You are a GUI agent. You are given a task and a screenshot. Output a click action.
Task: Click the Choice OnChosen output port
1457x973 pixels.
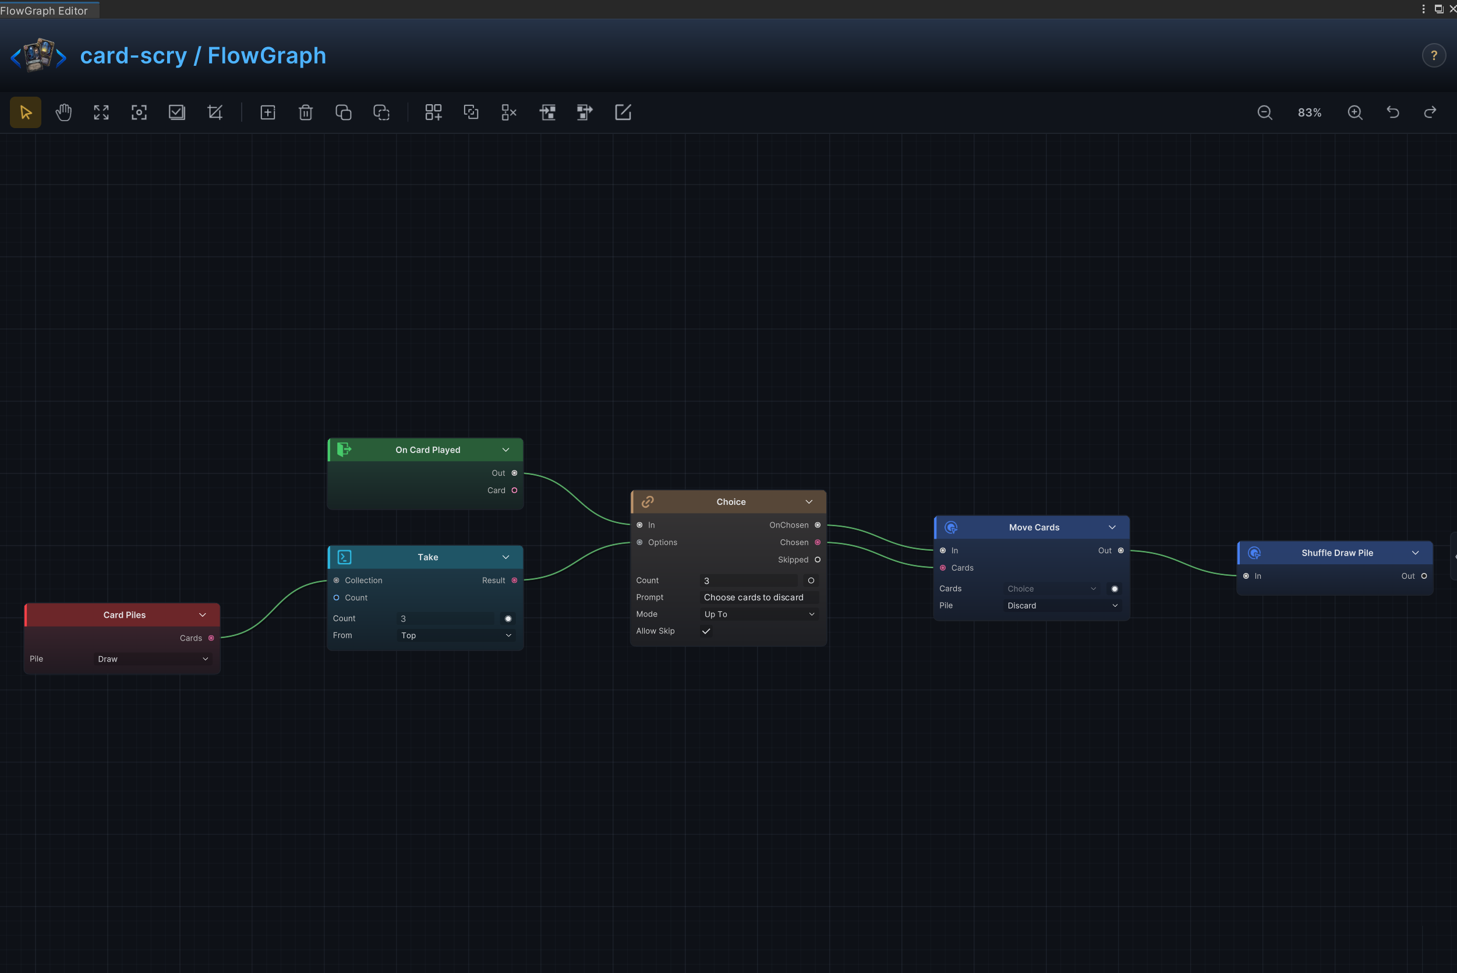coord(818,525)
